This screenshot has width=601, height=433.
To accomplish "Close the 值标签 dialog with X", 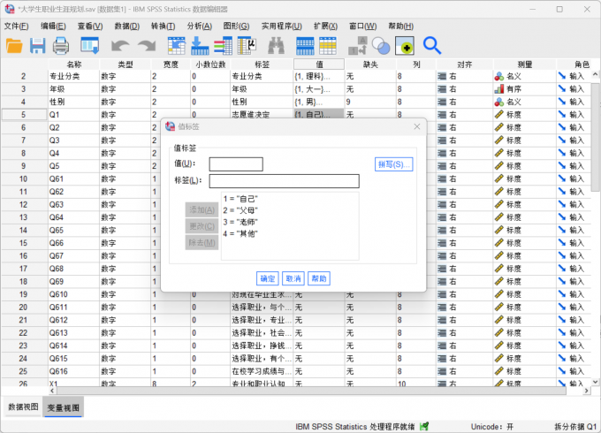I will (416, 127).
